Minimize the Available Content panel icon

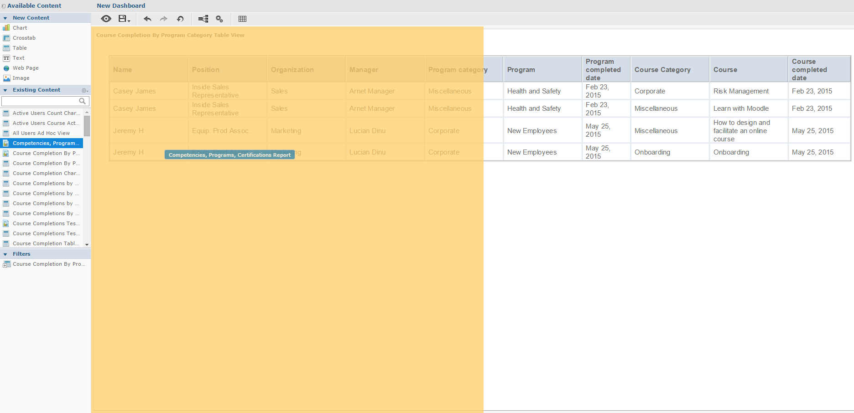4,6
